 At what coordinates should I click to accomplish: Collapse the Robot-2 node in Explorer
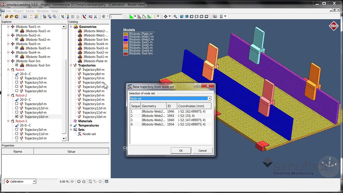8,95
